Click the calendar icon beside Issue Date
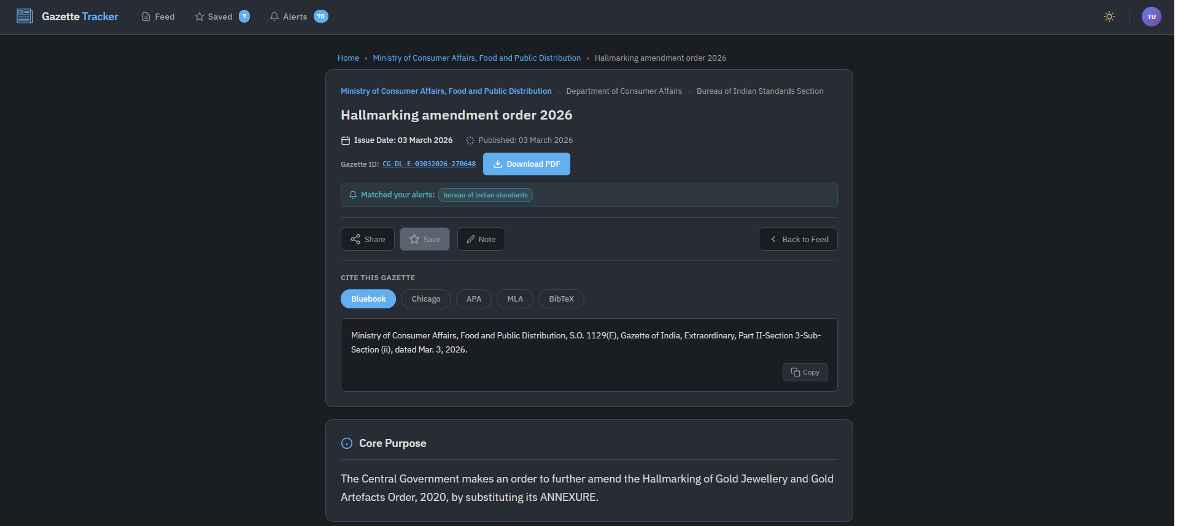 tap(346, 140)
